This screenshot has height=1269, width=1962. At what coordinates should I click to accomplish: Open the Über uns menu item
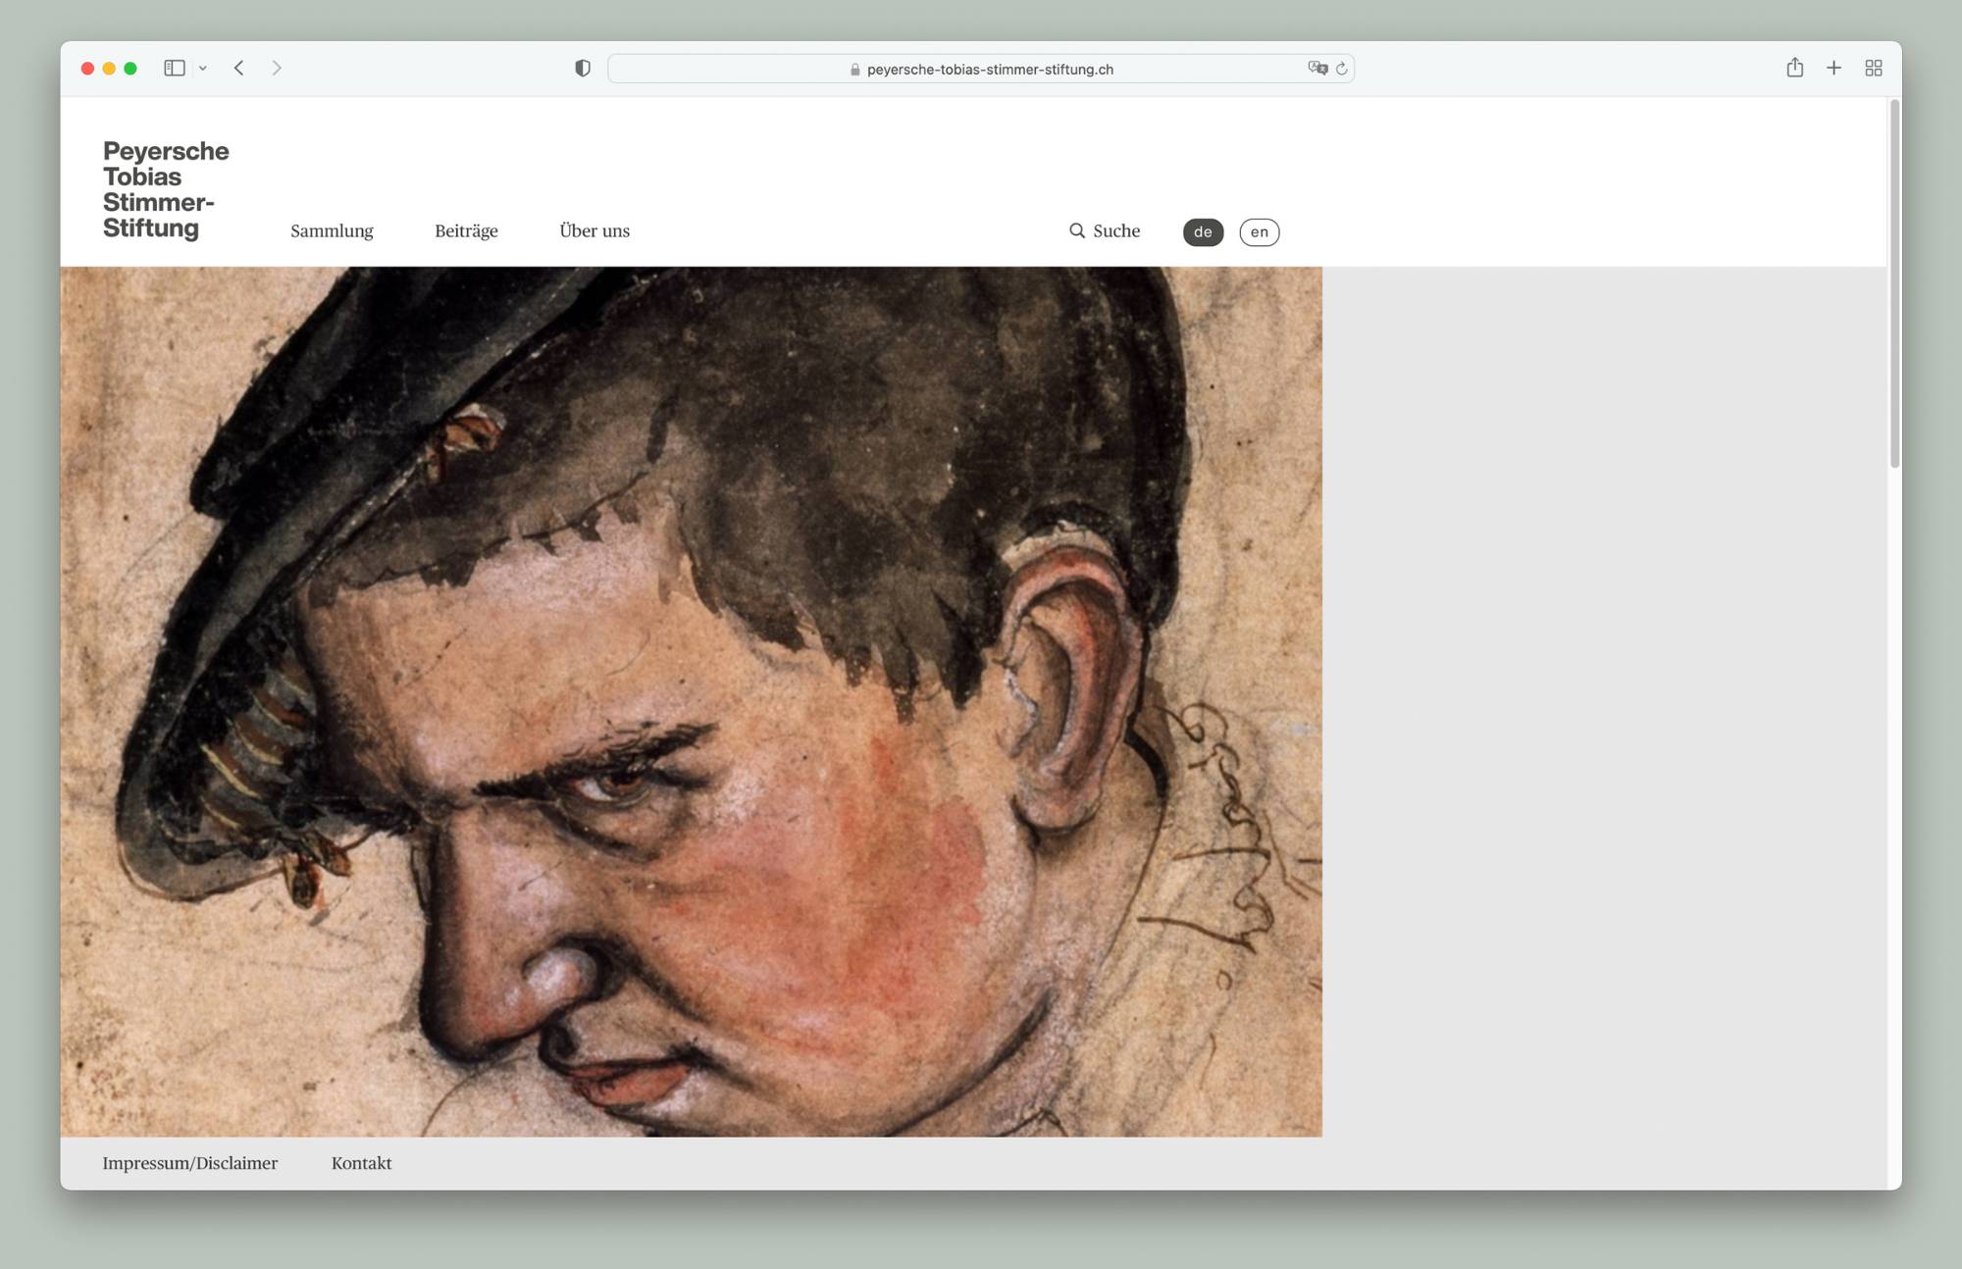[594, 230]
